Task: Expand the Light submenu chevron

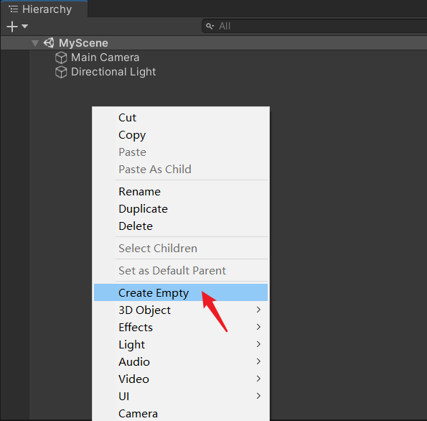Action: tap(258, 344)
